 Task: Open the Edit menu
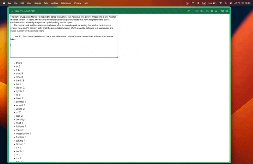pyautogui.click(x=22, y=3)
